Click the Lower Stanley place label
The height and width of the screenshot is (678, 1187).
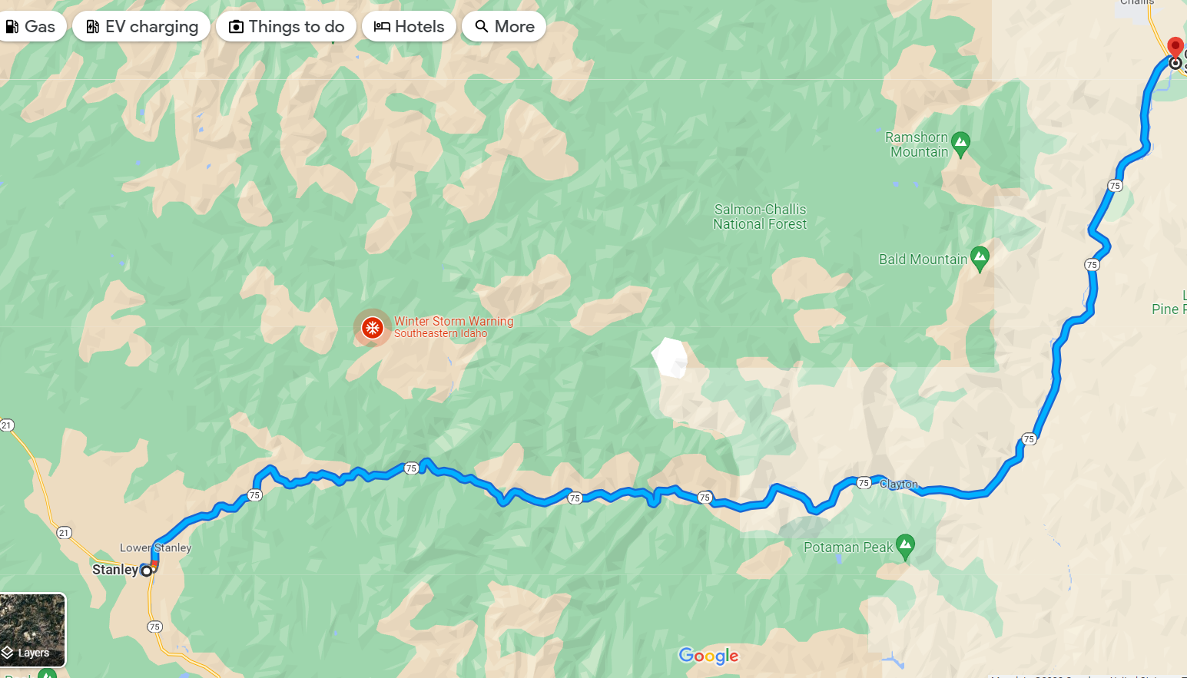(x=155, y=547)
